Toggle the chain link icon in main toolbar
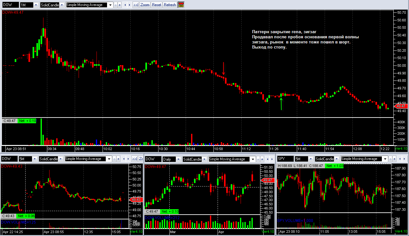 point(181,5)
